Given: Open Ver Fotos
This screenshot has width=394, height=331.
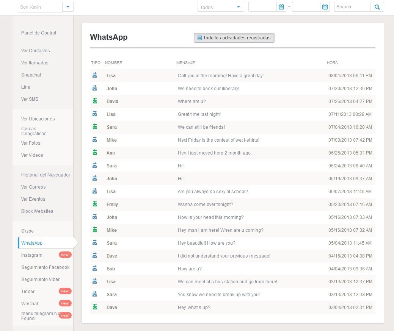Looking at the screenshot, I should (31, 143).
